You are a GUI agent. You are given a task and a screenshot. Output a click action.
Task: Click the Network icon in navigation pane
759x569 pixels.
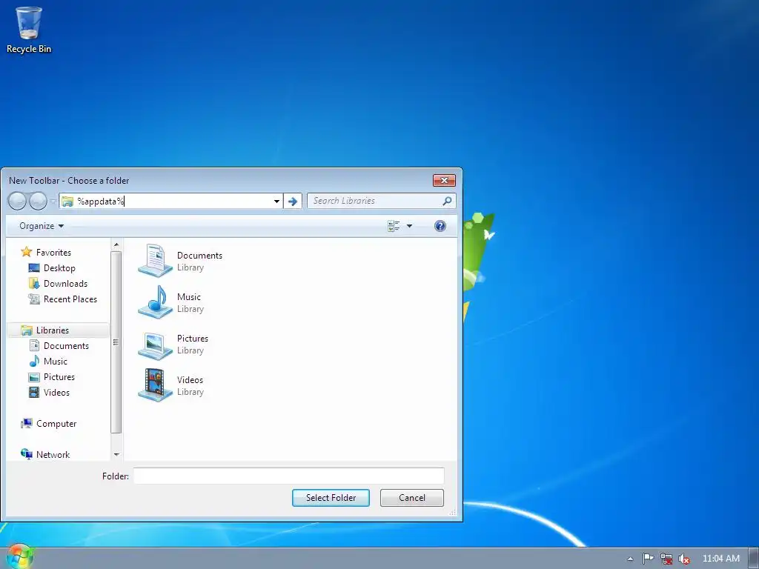(x=26, y=455)
